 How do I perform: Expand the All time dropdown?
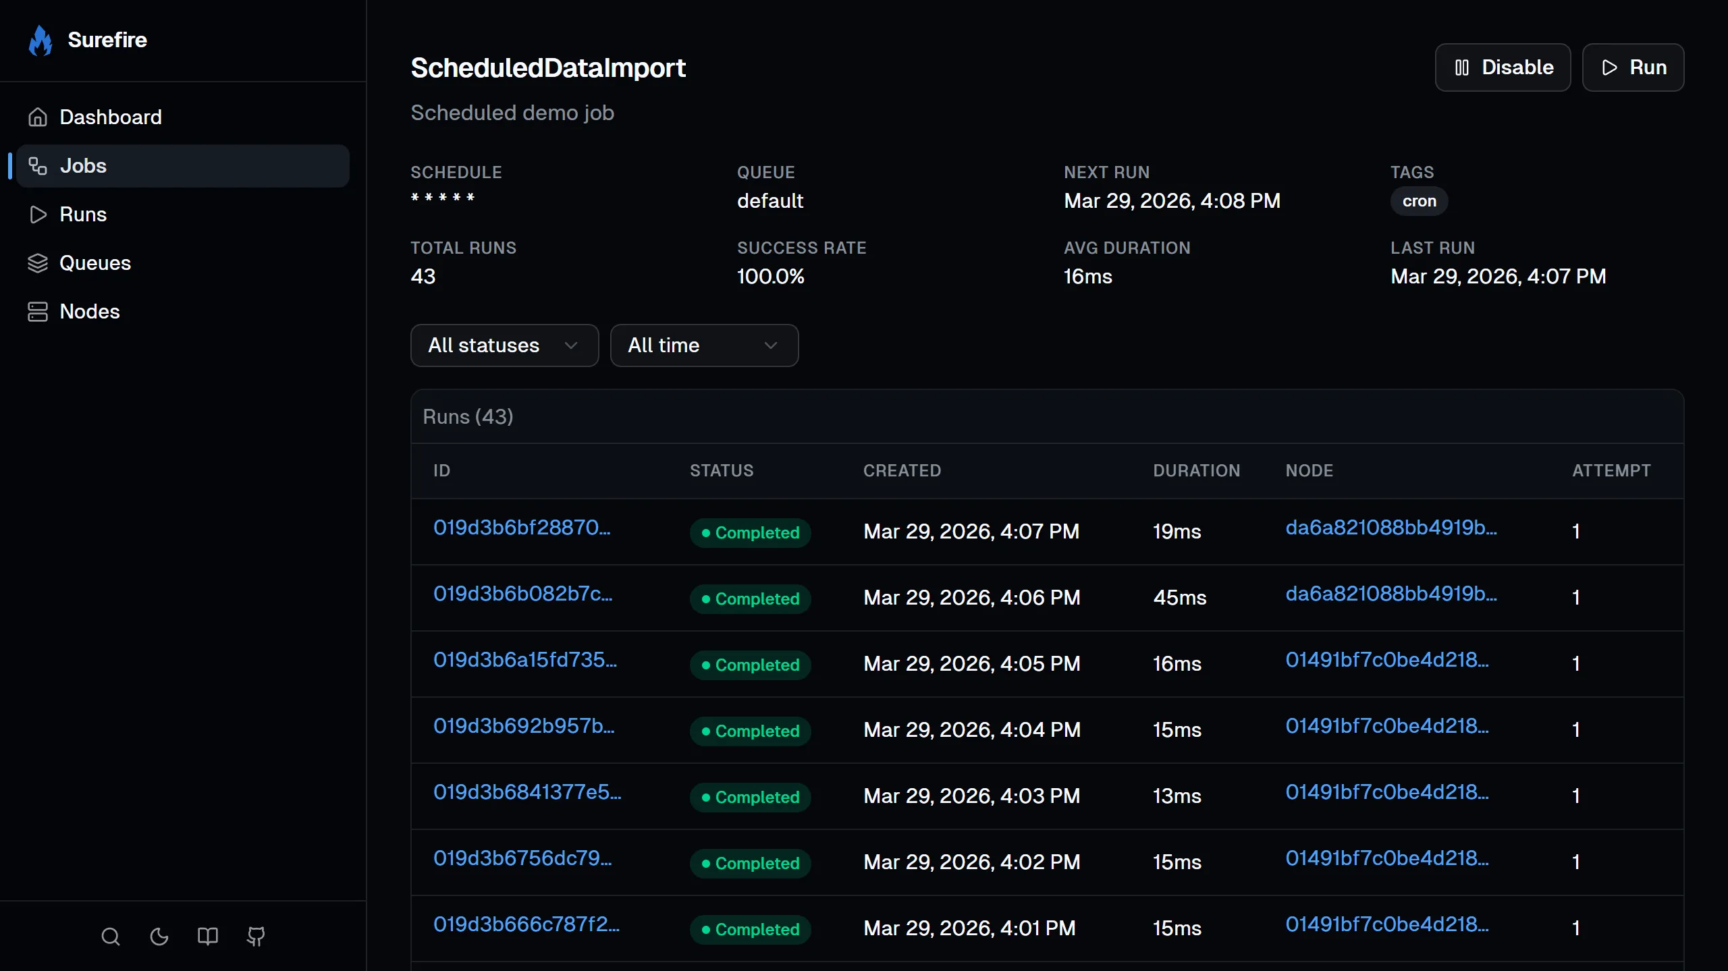pyautogui.click(x=703, y=345)
